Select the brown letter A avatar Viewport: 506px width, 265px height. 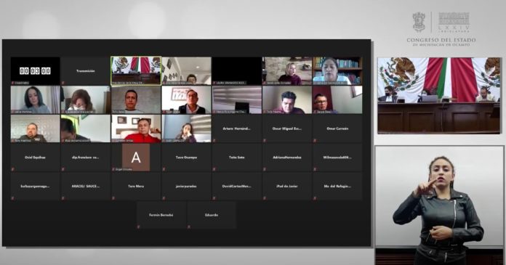pos(136,158)
